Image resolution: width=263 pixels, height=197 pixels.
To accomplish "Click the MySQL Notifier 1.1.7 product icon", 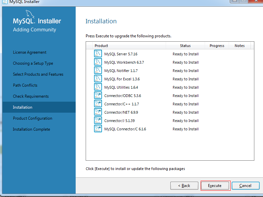I will [98, 71].
